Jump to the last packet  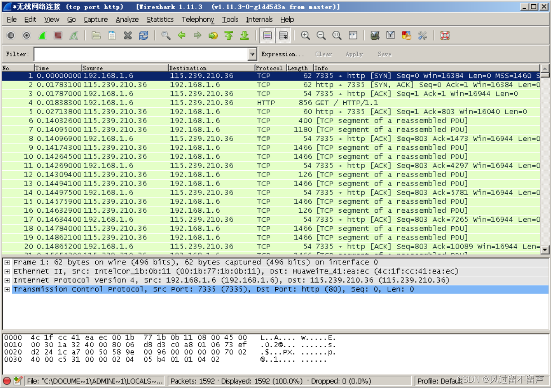(x=244, y=35)
